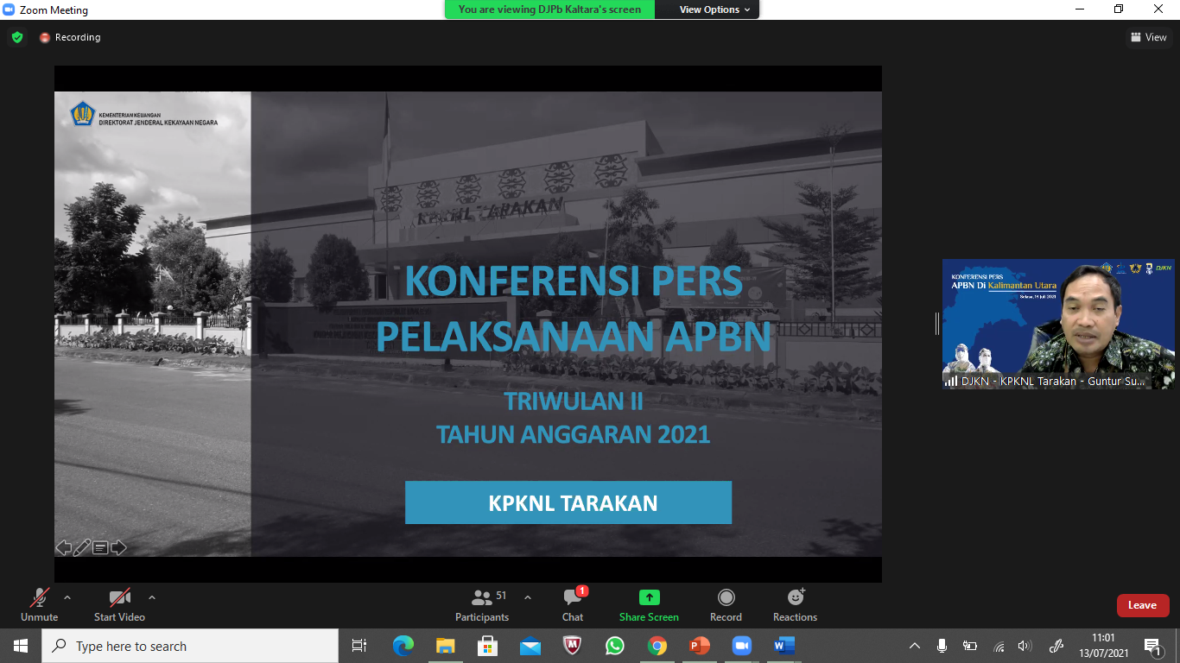Expand audio options chevron next to Unmute

pos(67,597)
